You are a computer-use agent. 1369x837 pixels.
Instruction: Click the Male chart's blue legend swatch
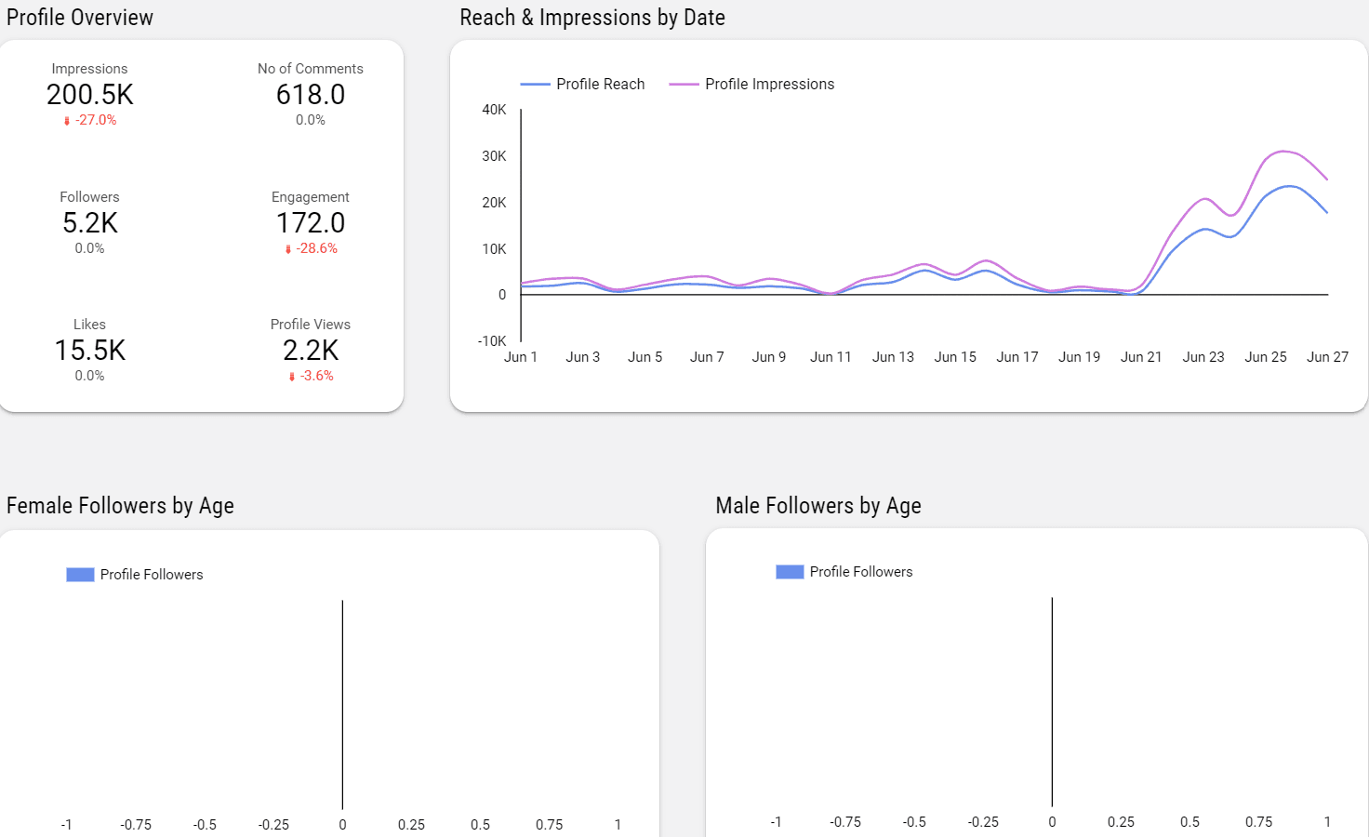point(790,572)
